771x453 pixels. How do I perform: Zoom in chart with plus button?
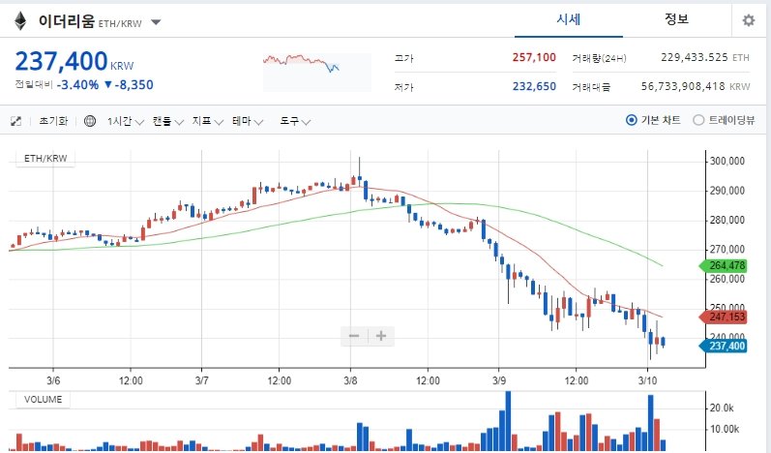(x=380, y=336)
